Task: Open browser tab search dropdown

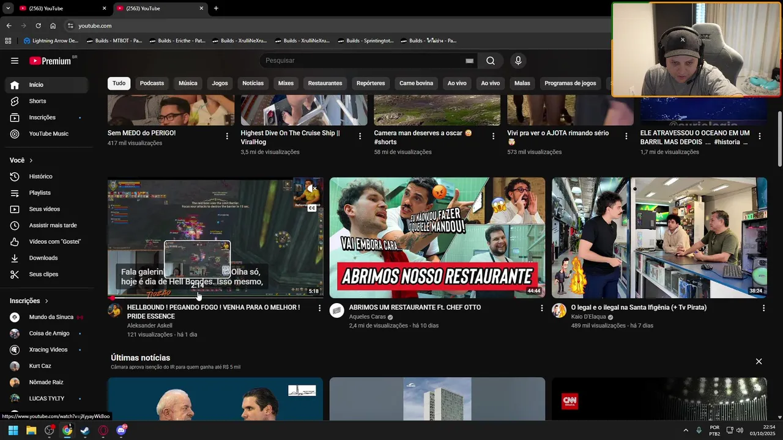Action: [x=8, y=8]
